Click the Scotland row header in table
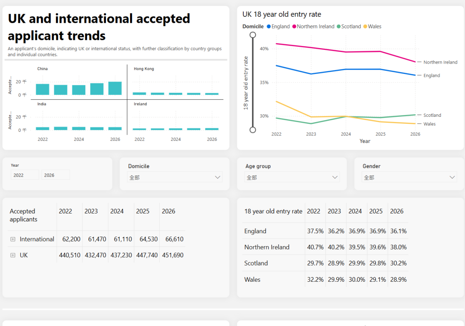The width and height of the screenshot is (465, 326). pyautogui.click(x=256, y=263)
